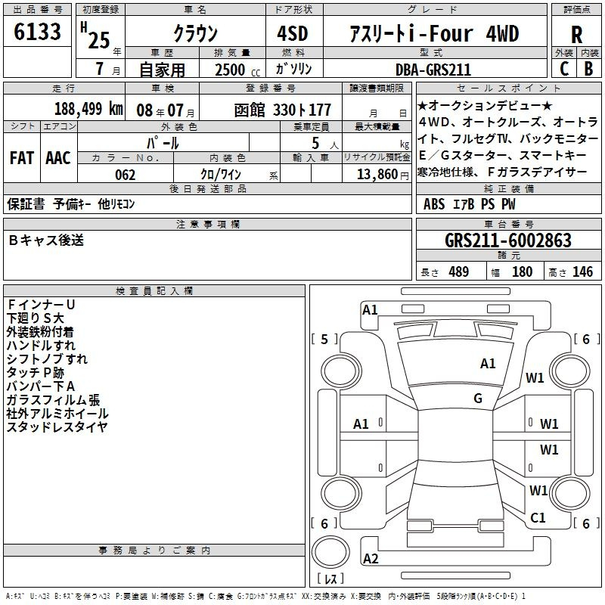Select chassis number GRS211-6002863
The width and height of the screenshot is (605, 605).
507,240
